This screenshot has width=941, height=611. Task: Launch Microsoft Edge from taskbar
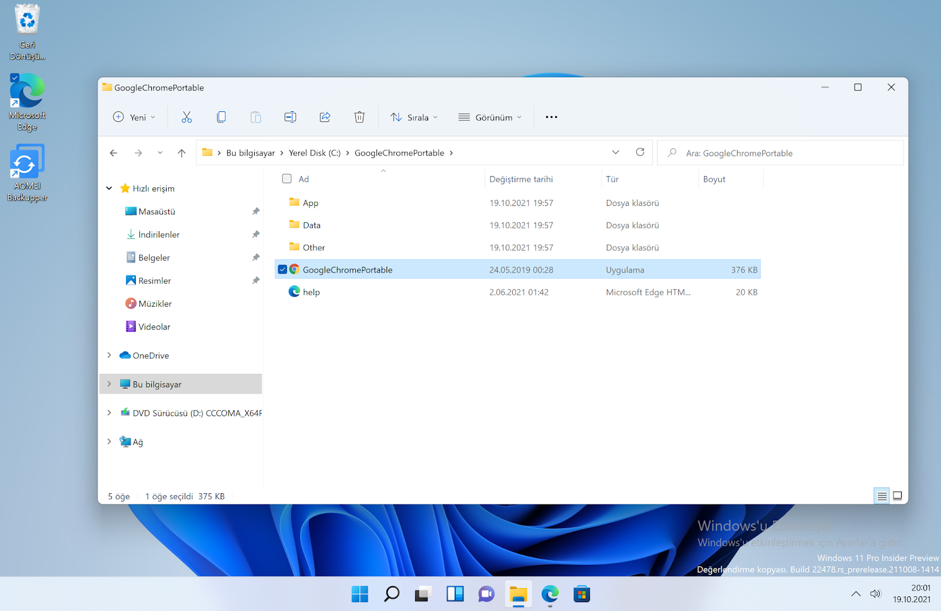[550, 594]
